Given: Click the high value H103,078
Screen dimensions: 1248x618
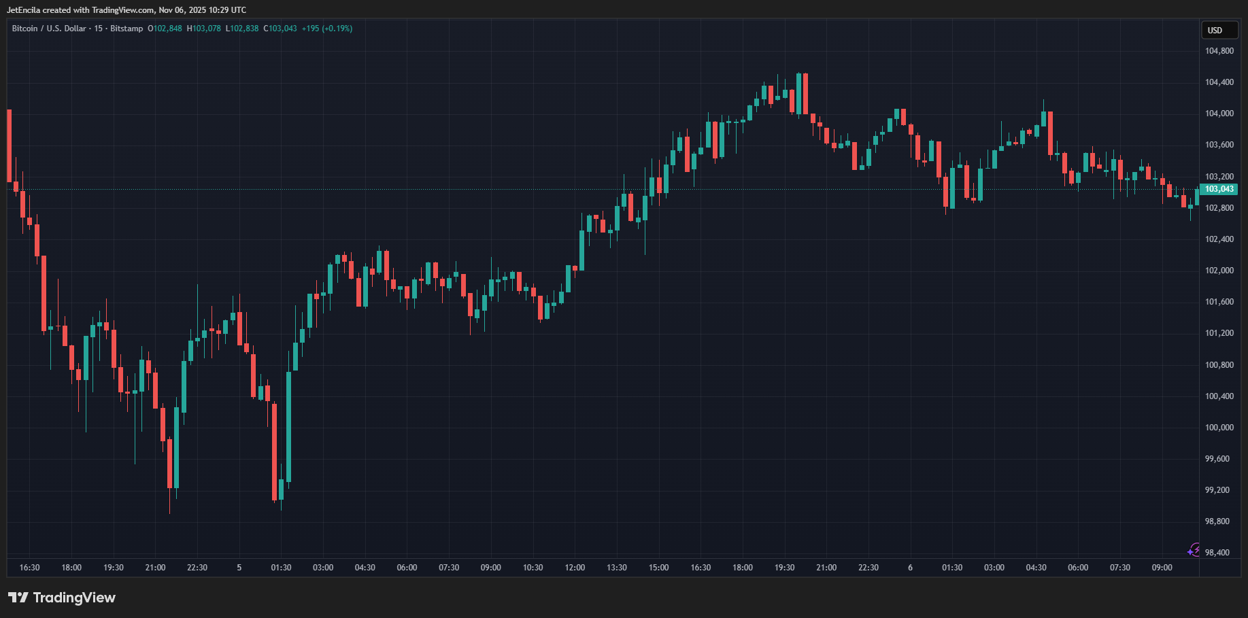Looking at the screenshot, I should tap(204, 29).
